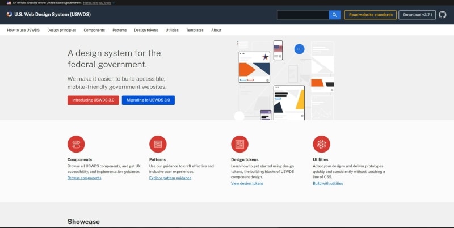The width and height of the screenshot is (454, 228).
Task: Click the Read website standards button
Action: 371,15
